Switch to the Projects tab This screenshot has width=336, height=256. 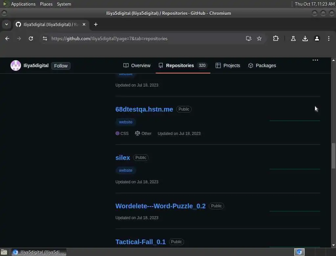[x=228, y=65]
